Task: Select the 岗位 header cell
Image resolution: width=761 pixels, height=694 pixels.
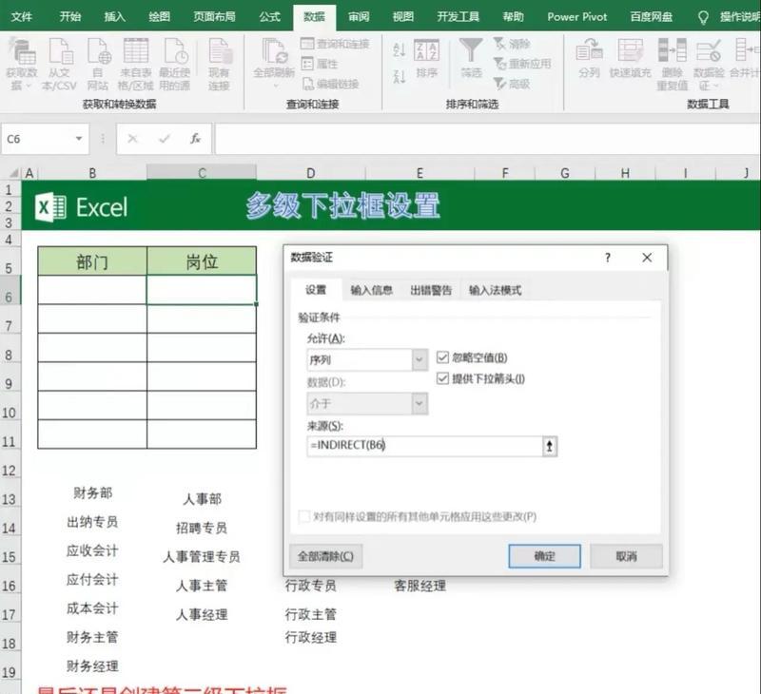Action: pos(202,261)
